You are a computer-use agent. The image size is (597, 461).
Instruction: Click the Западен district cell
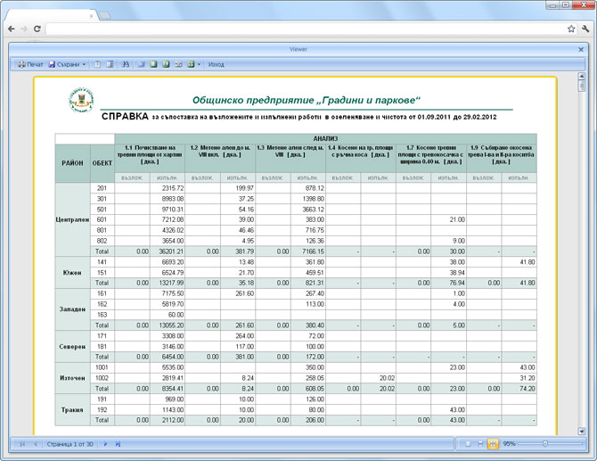click(x=72, y=309)
